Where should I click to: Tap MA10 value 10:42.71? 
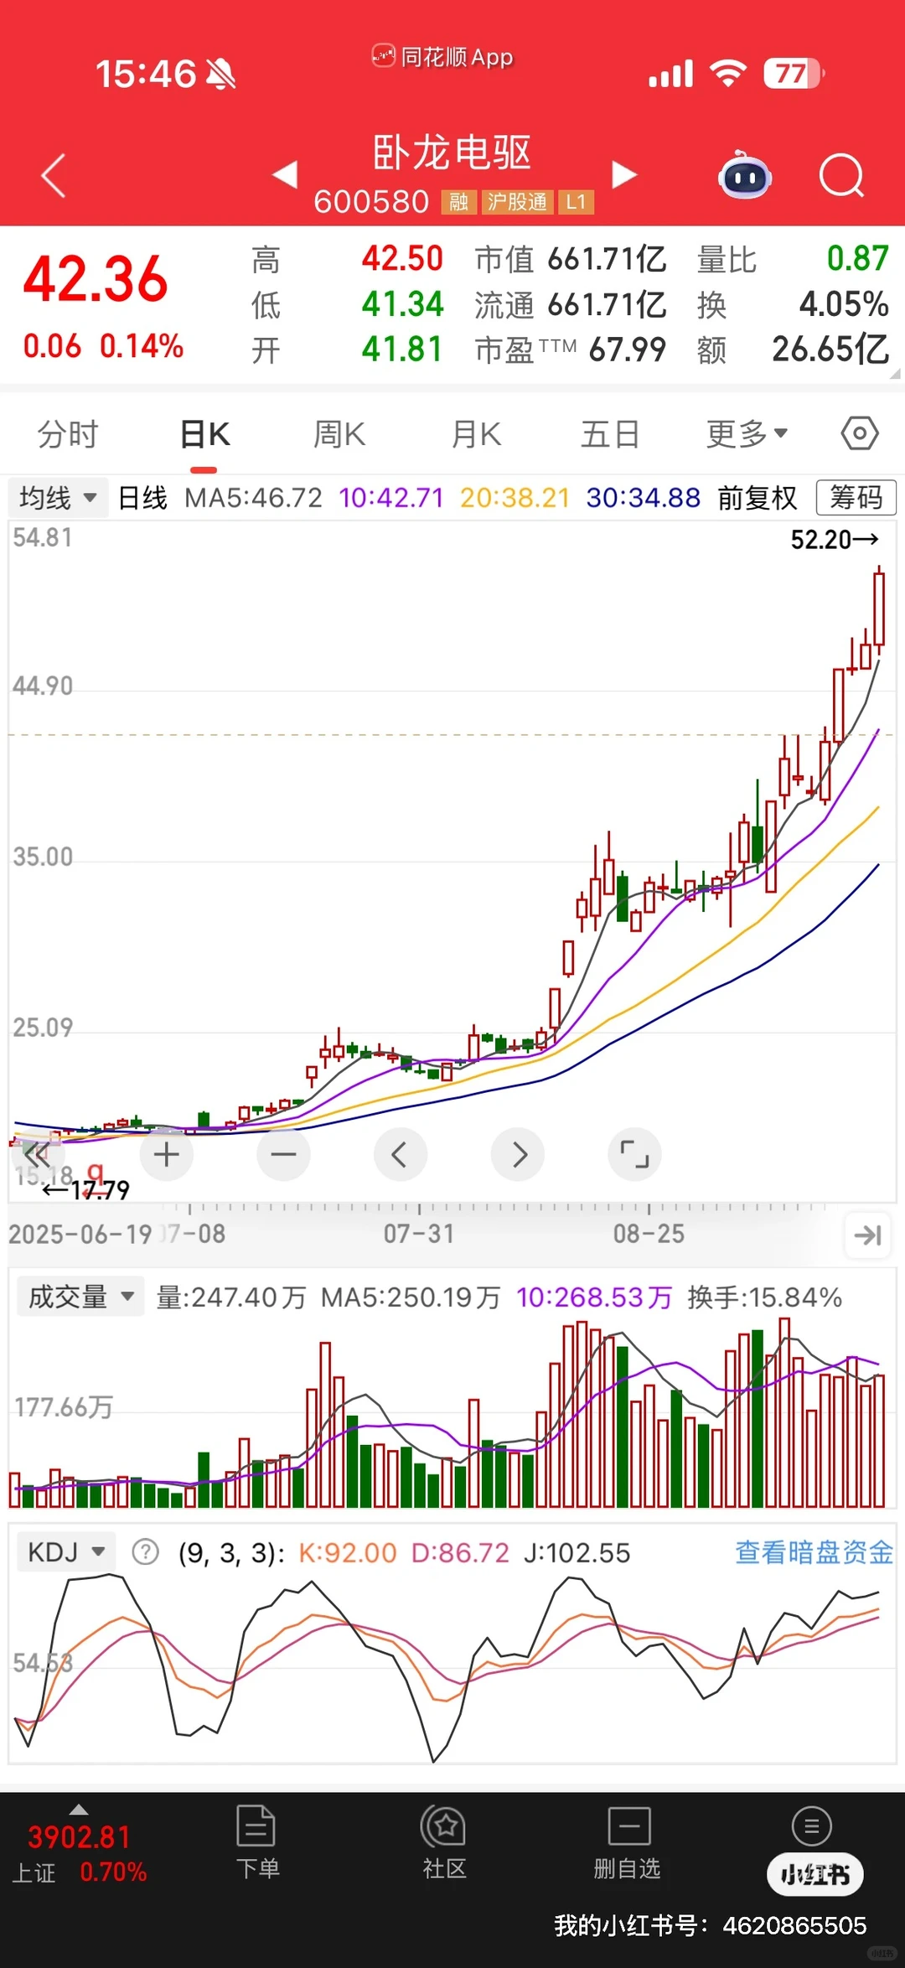(391, 498)
